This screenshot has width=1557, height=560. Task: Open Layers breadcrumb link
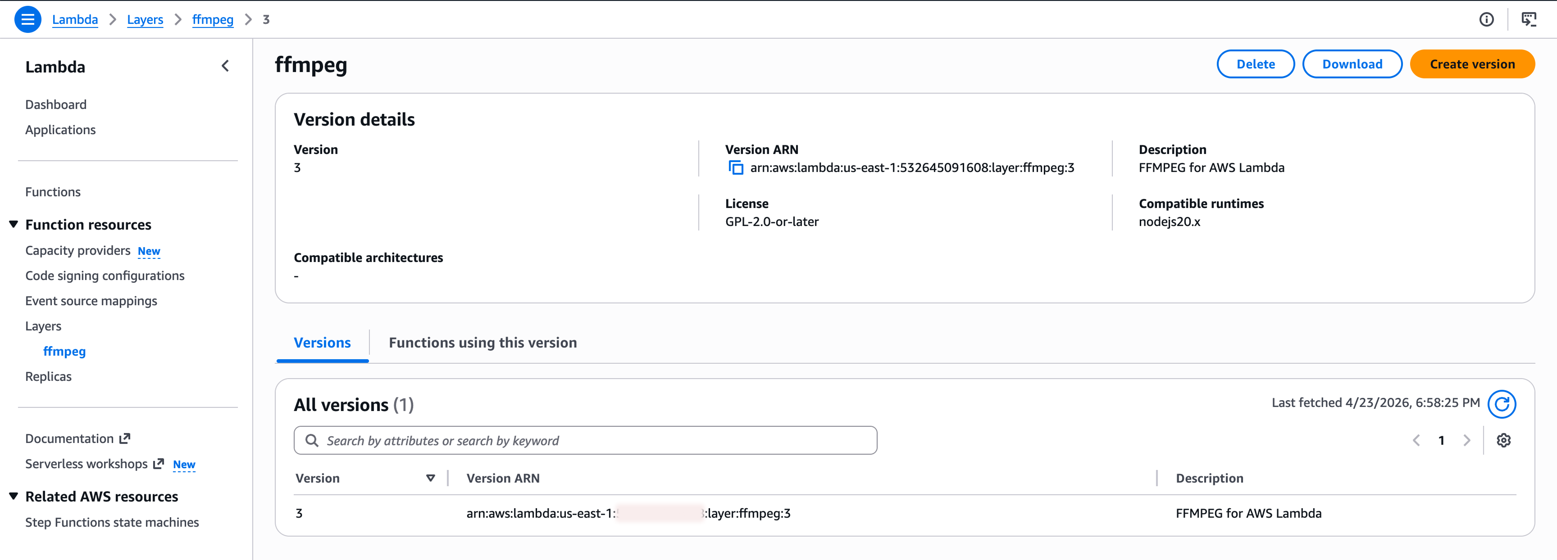(x=145, y=19)
